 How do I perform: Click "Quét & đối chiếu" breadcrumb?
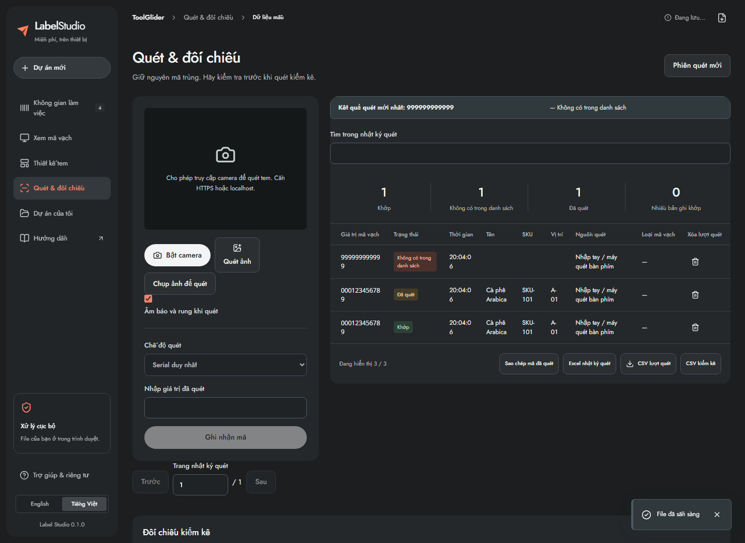coord(208,18)
